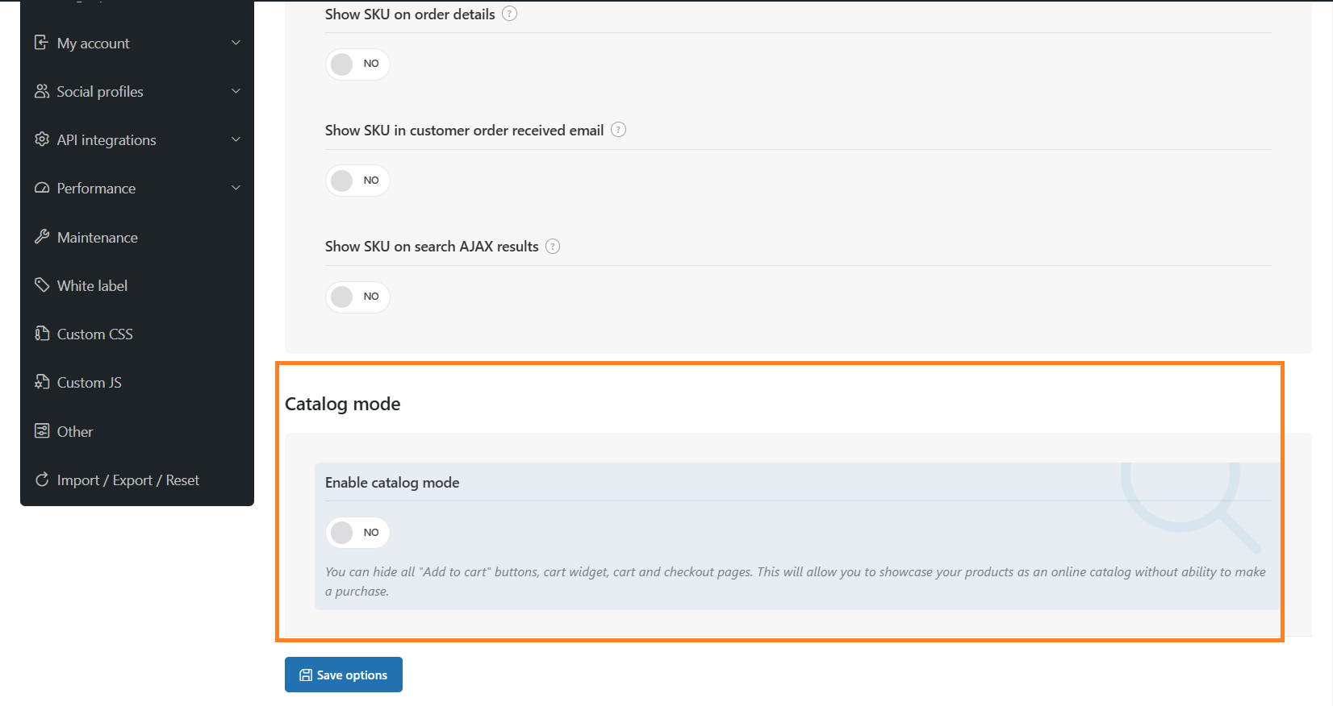Open help tooltip for SKU on order details
The height and width of the screenshot is (706, 1333).
pos(509,14)
